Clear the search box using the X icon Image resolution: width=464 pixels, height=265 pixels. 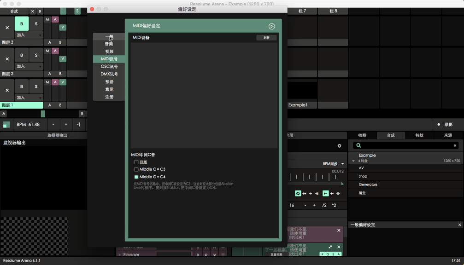click(454, 145)
